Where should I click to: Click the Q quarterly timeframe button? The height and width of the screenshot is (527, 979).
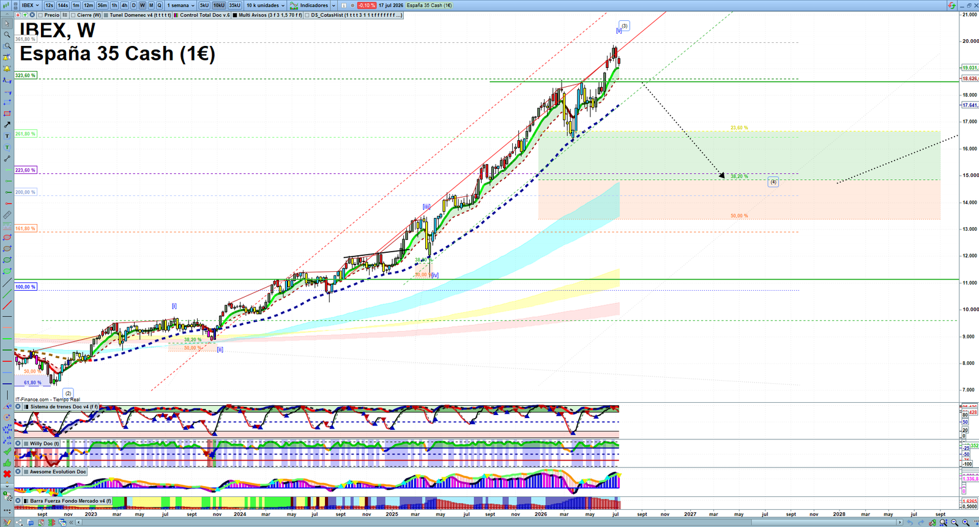click(x=159, y=6)
